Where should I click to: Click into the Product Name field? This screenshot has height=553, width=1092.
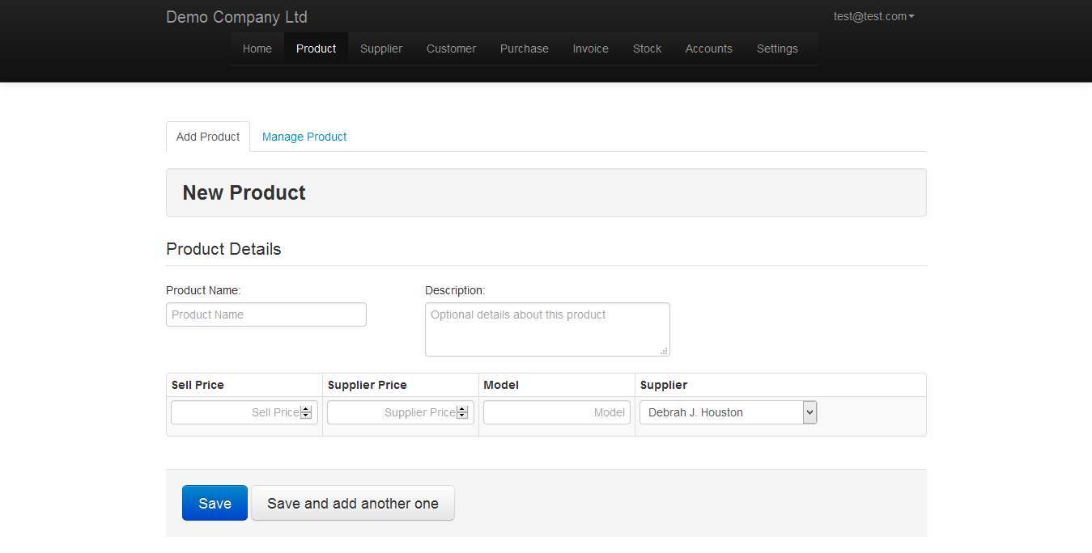(x=266, y=314)
